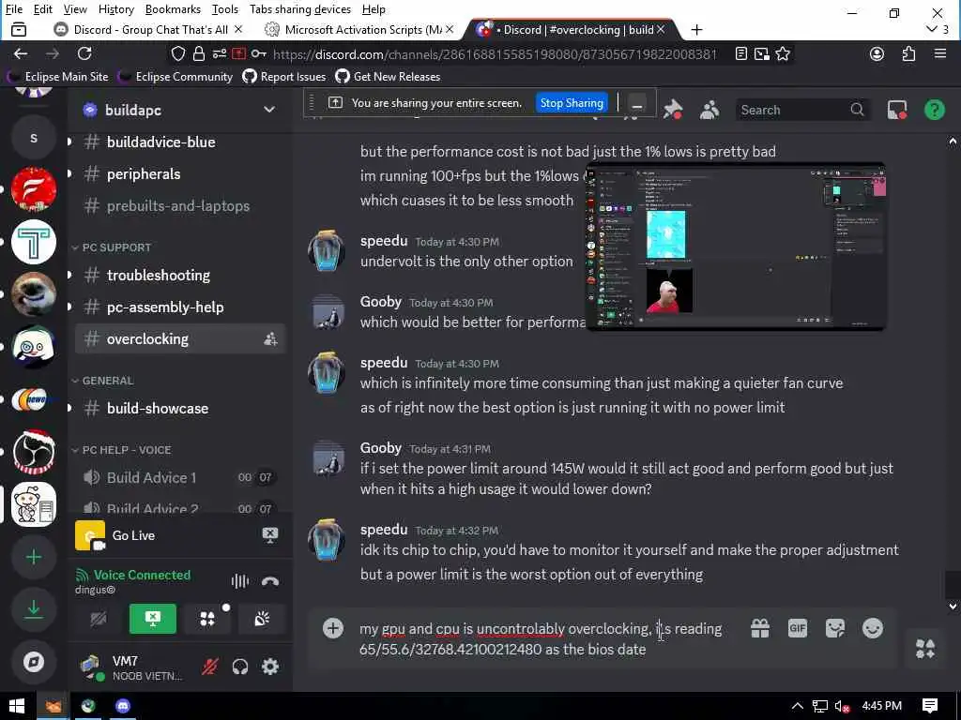This screenshot has height=720, width=961.
Task: Disconnect from voice with hang-up icon
Action: [270, 581]
